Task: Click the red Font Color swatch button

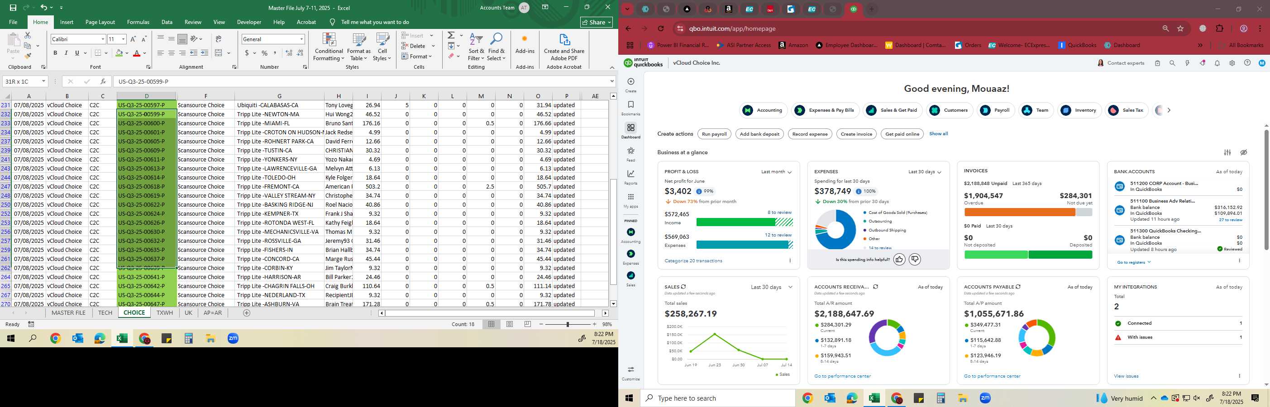Action: pos(138,53)
